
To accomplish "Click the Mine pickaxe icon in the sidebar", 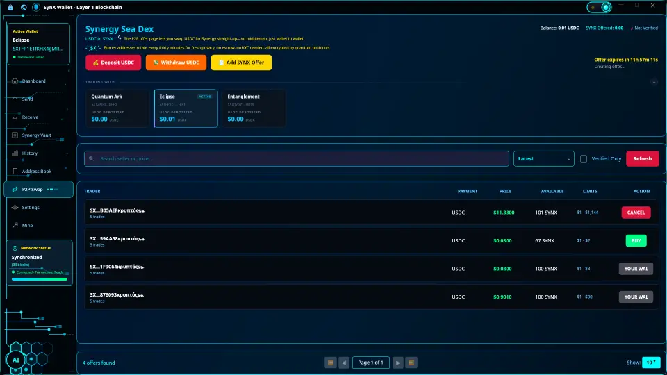I will 15,225.
